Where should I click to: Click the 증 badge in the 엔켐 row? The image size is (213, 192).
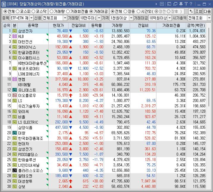[x=15, y=79]
